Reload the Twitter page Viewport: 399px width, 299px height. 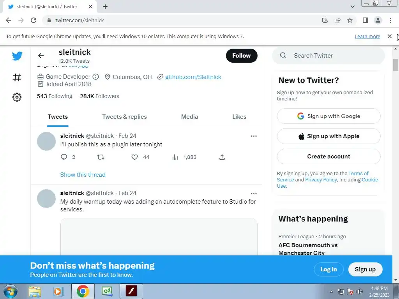point(34,20)
